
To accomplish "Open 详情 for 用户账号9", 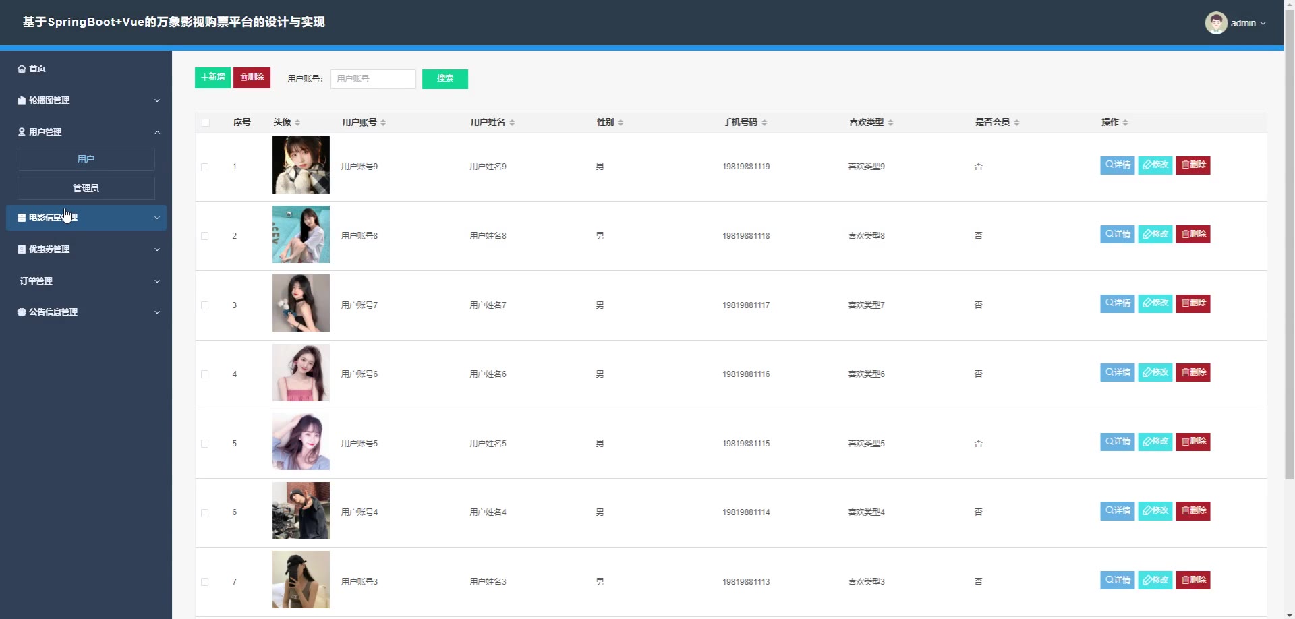I will (x=1117, y=165).
